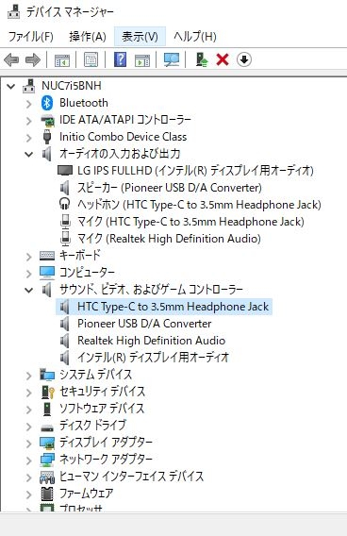The width and height of the screenshot is (347, 536).
Task: Click the ファームウェア chip icon
Action: 47,494
